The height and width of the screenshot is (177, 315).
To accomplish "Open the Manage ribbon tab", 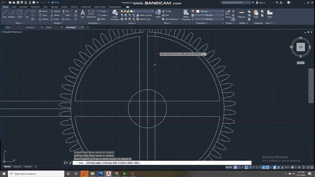I will 54,7.
